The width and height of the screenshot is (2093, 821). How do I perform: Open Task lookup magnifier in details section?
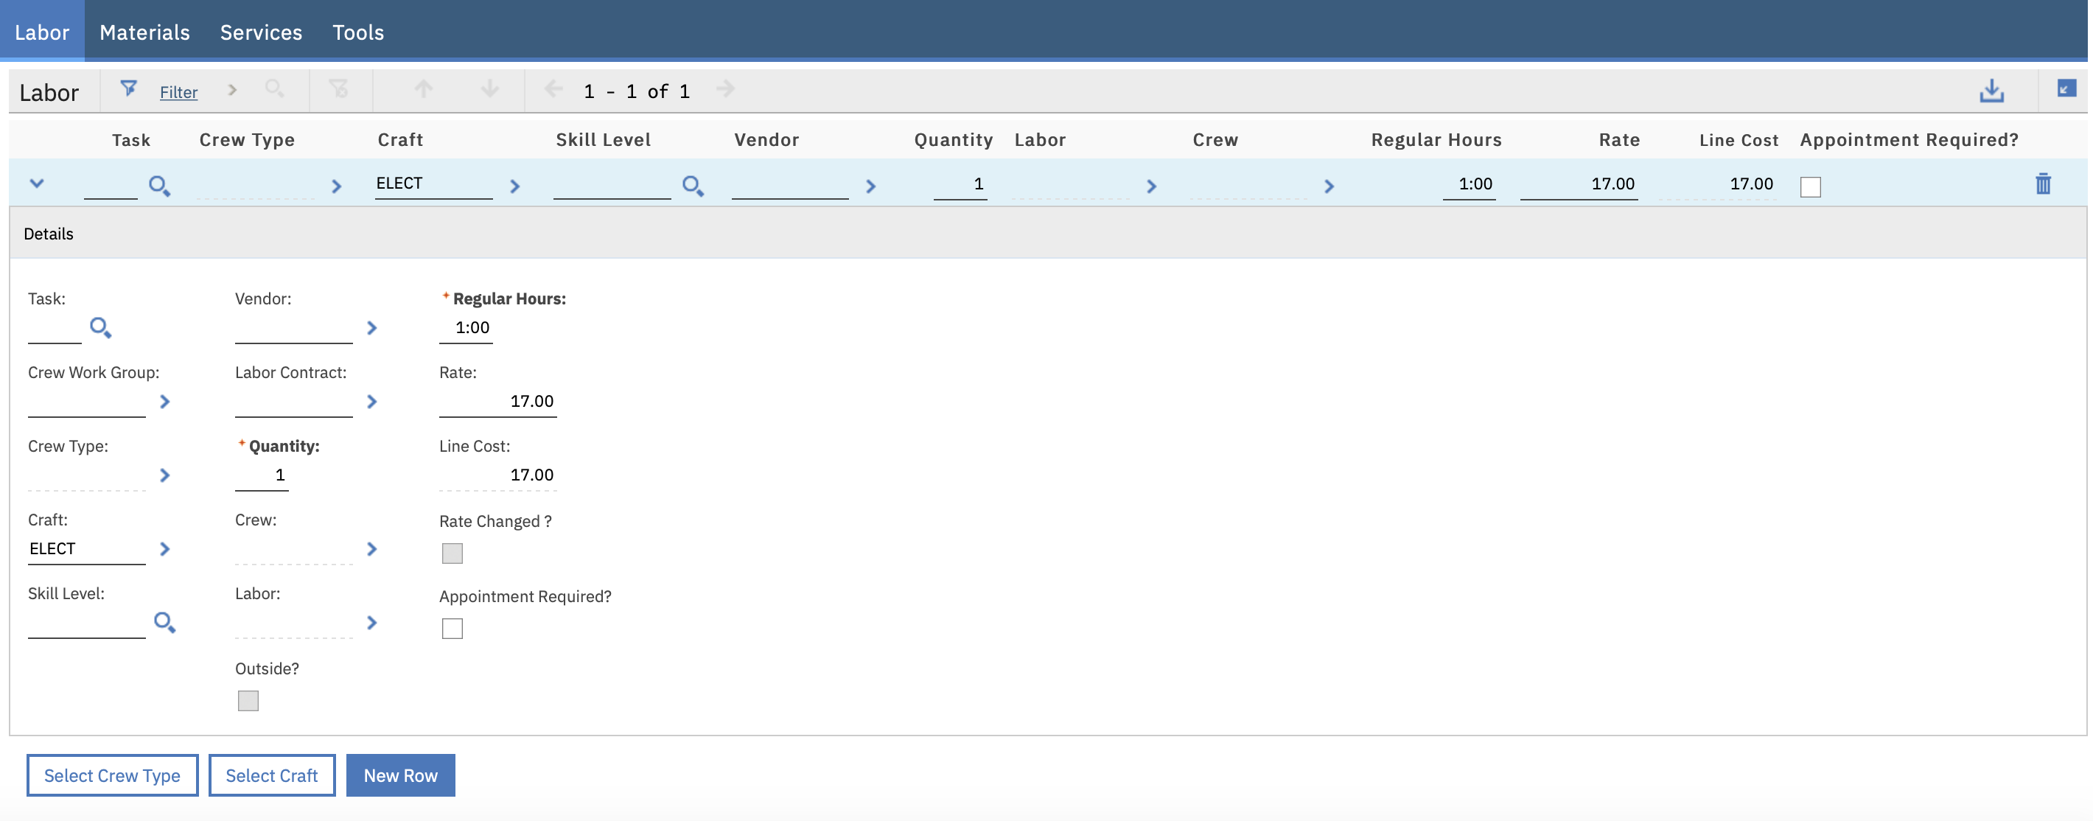[x=100, y=327]
